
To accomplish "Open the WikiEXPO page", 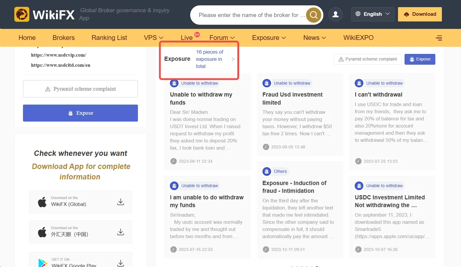I will tap(358, 38).
